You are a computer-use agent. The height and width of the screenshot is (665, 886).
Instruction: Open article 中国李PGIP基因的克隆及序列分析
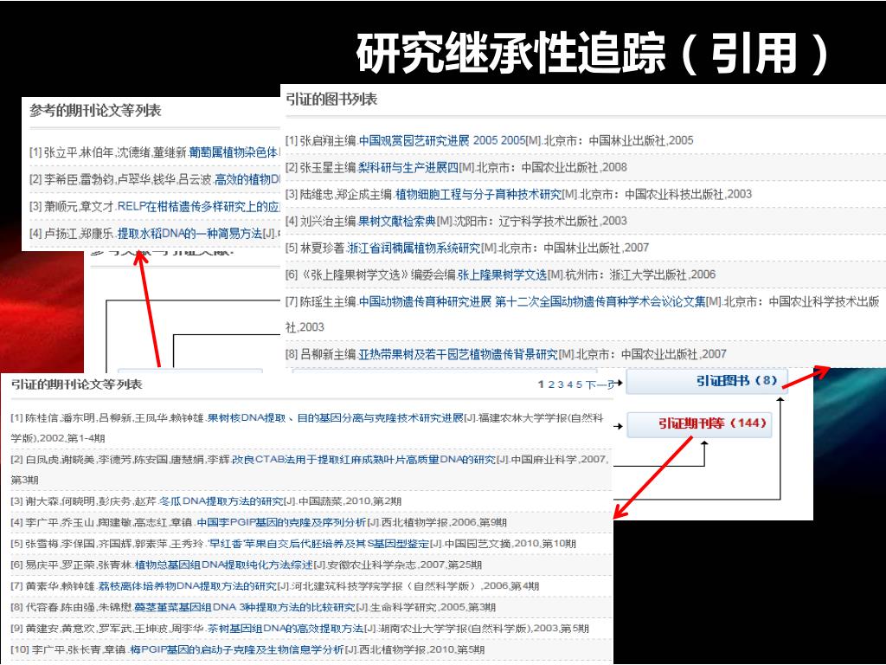point(281,522)
